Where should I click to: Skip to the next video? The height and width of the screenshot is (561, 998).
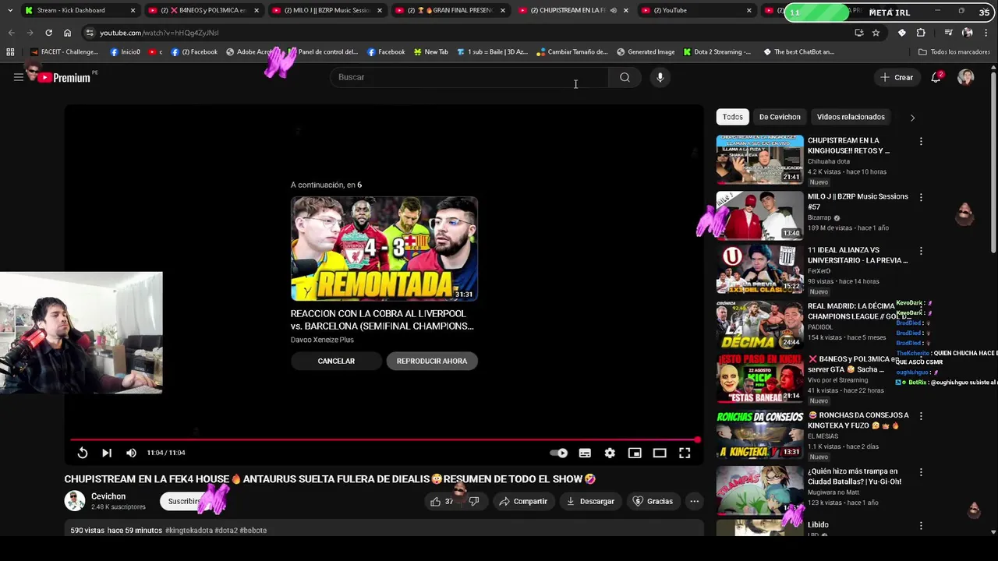(107, 453)
